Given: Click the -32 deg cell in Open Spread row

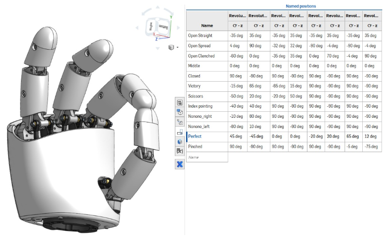Looking at the screenshot, I should click(x=279, y=45).
